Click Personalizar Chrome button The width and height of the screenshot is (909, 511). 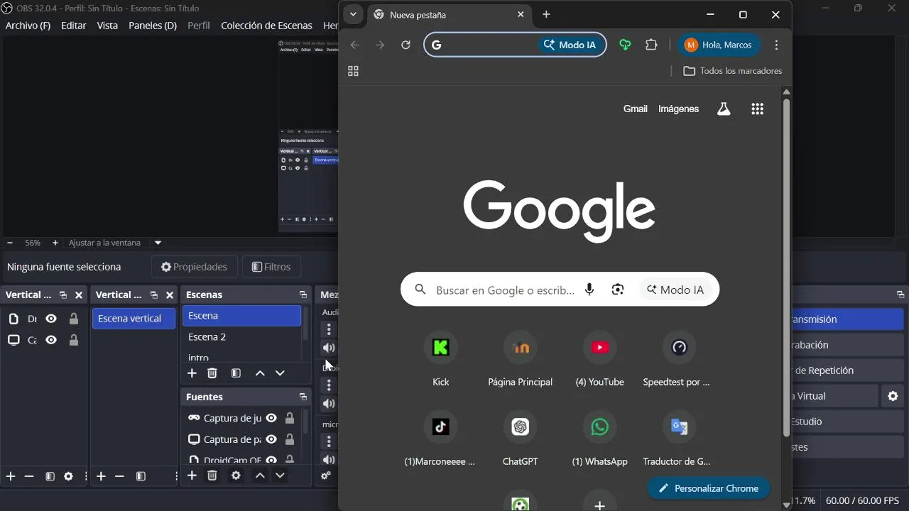[x=708, y=488]
